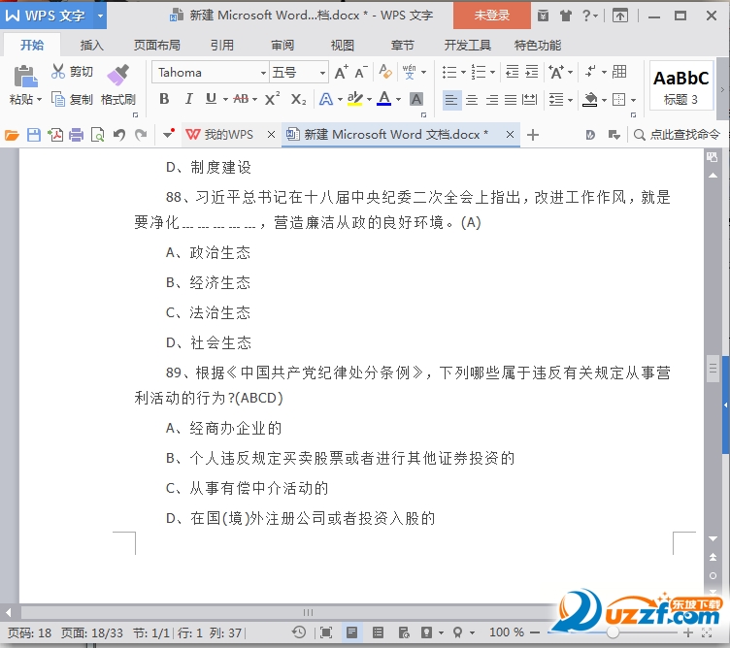
Task: Expand font color options arrow
Action: (x=399, y=99)
